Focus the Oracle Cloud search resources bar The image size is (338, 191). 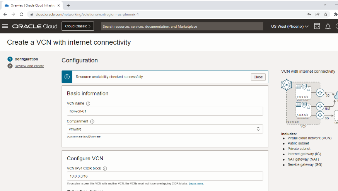tap(182, 26)
